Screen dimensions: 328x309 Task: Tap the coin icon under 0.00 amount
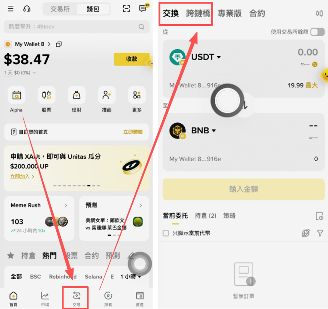coord(315,64)
